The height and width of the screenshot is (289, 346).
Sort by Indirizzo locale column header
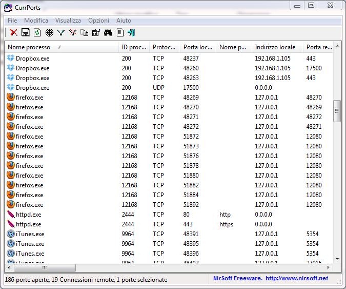278,47
